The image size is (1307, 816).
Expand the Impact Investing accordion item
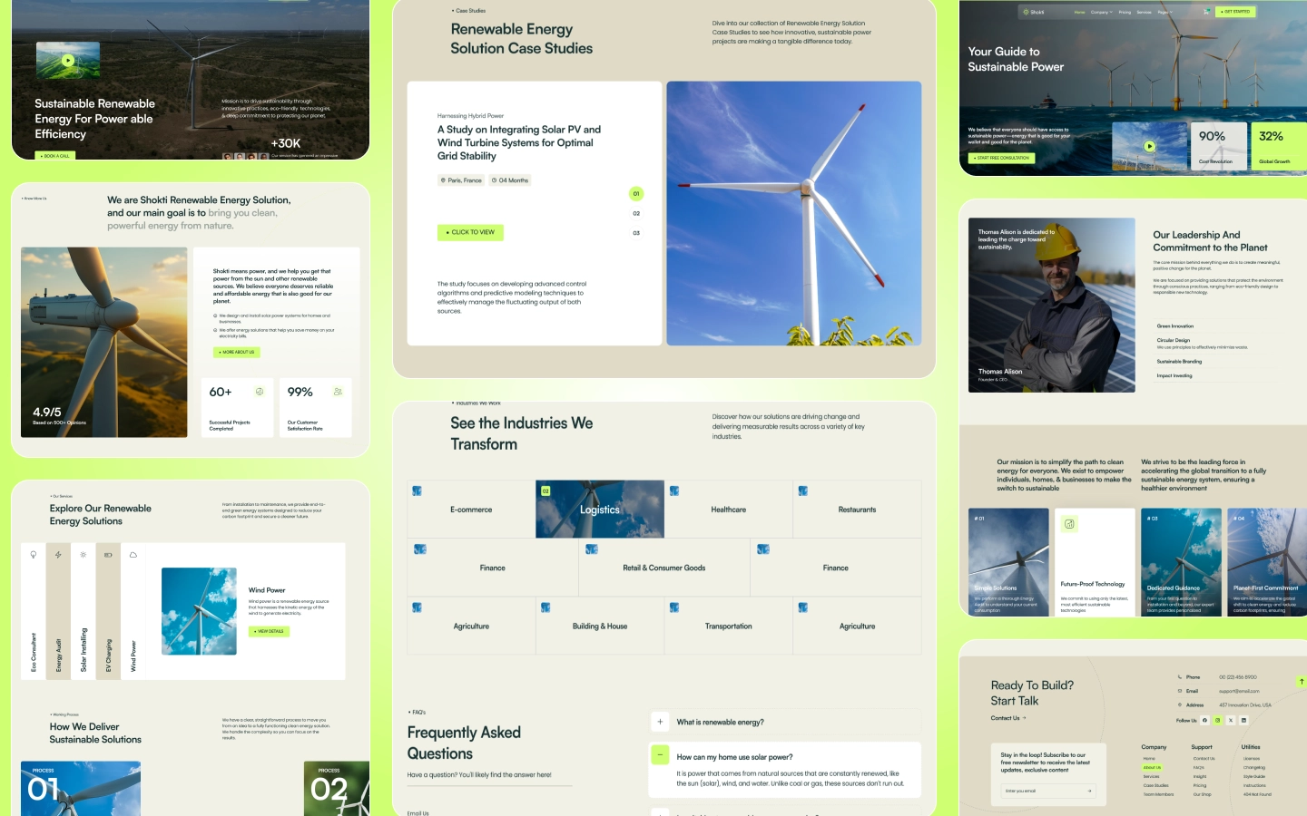tap(1219, 375)
